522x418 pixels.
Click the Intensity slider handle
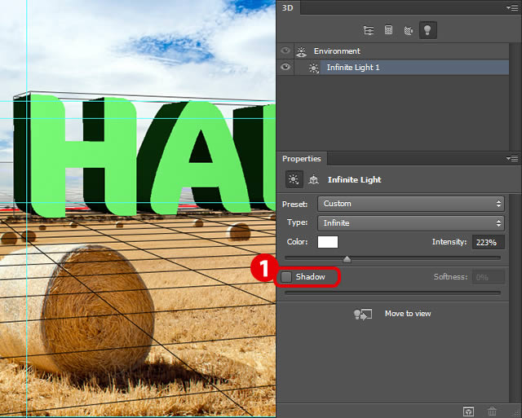[x=347, y=259]
